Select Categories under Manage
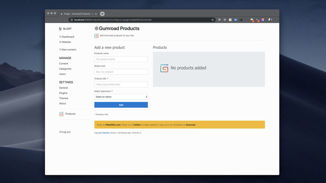This screenshot has width=326, height=183. click(x=65, y=69)
